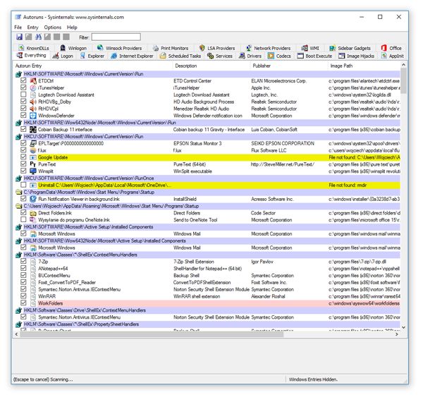
Task: Click the Direct Folders.lnk icon
Action: point(33,213)
